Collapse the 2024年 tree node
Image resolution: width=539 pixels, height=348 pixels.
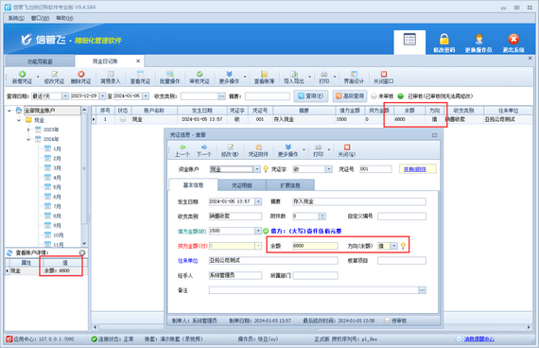click(28, 139)
